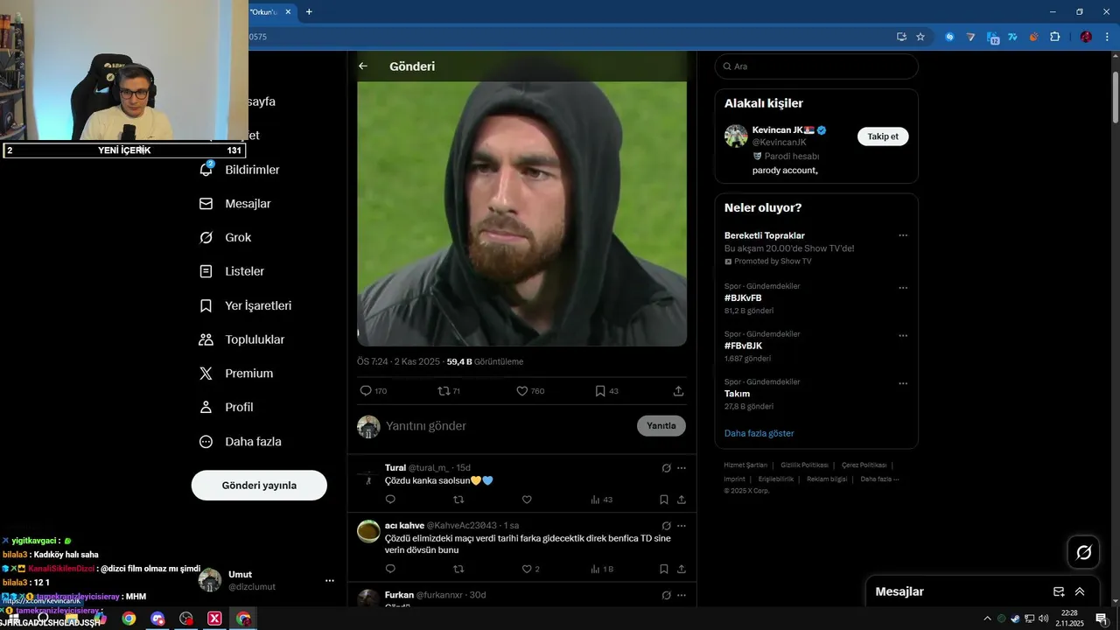Reply to Tural's comment
The image size is (1120, 630).
point(390,500)
